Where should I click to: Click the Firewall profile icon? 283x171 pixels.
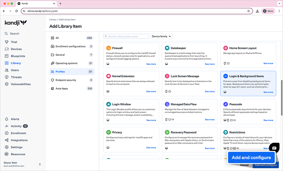click(108, 48)
